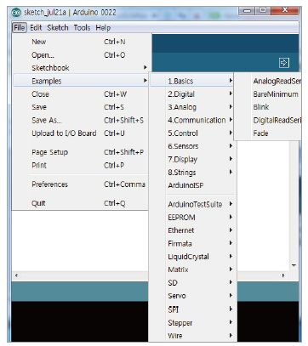The height and width of the screenshot is (346, 308).
Task: Click the Serial Monitor arrow icon
Action: click(284, 63)
